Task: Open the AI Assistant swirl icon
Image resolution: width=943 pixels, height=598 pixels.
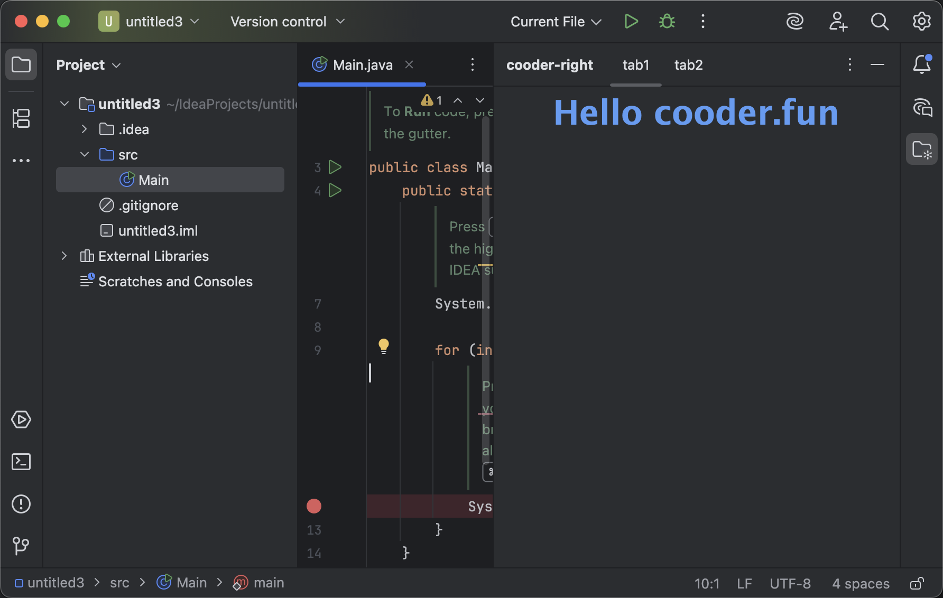Action: click(x=794, y=22)
